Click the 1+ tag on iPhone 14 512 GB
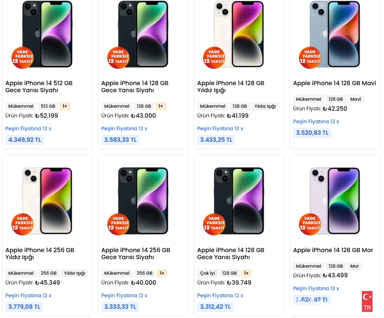 tap(65, 106)
